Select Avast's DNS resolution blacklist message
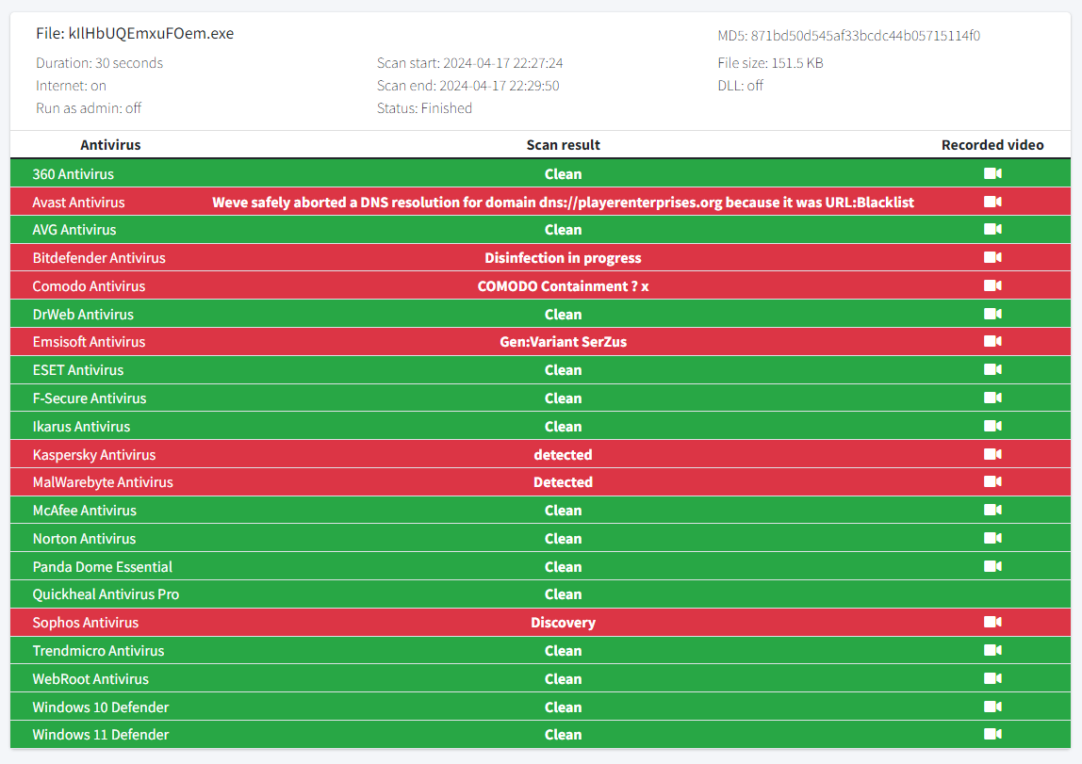The width and height of the screenshot is (1082, 764). [x=563, y=202]
